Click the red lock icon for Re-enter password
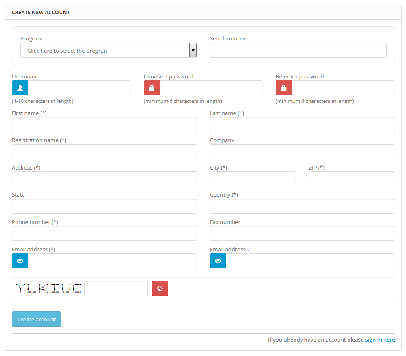 [x=284, y=88]
